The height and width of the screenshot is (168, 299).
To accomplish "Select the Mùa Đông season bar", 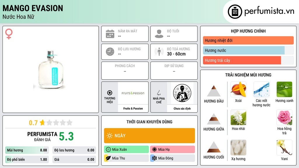I will (173, 158).
